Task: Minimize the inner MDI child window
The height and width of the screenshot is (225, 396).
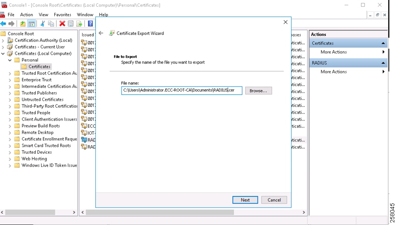Action: (x=370, y=15)
